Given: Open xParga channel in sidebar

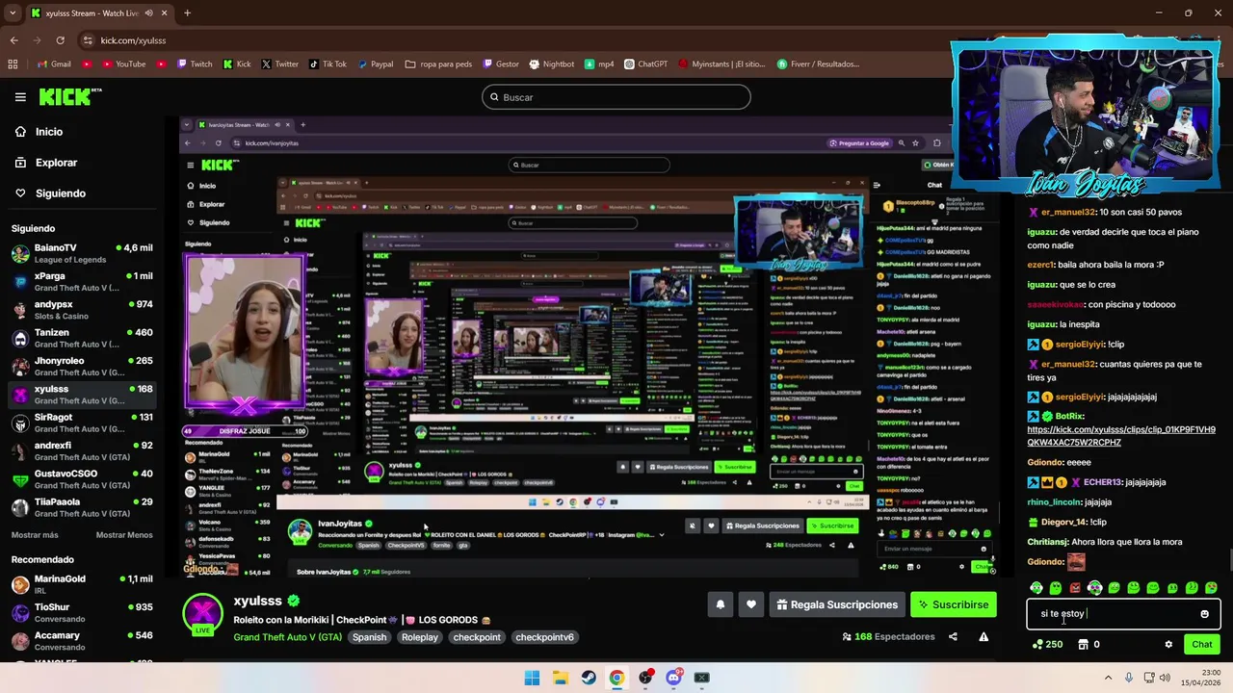Looking at the screenshot, I should pos(82,282).
